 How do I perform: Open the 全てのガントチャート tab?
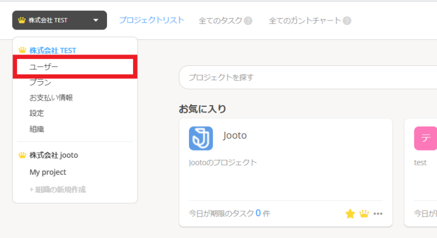305,21
